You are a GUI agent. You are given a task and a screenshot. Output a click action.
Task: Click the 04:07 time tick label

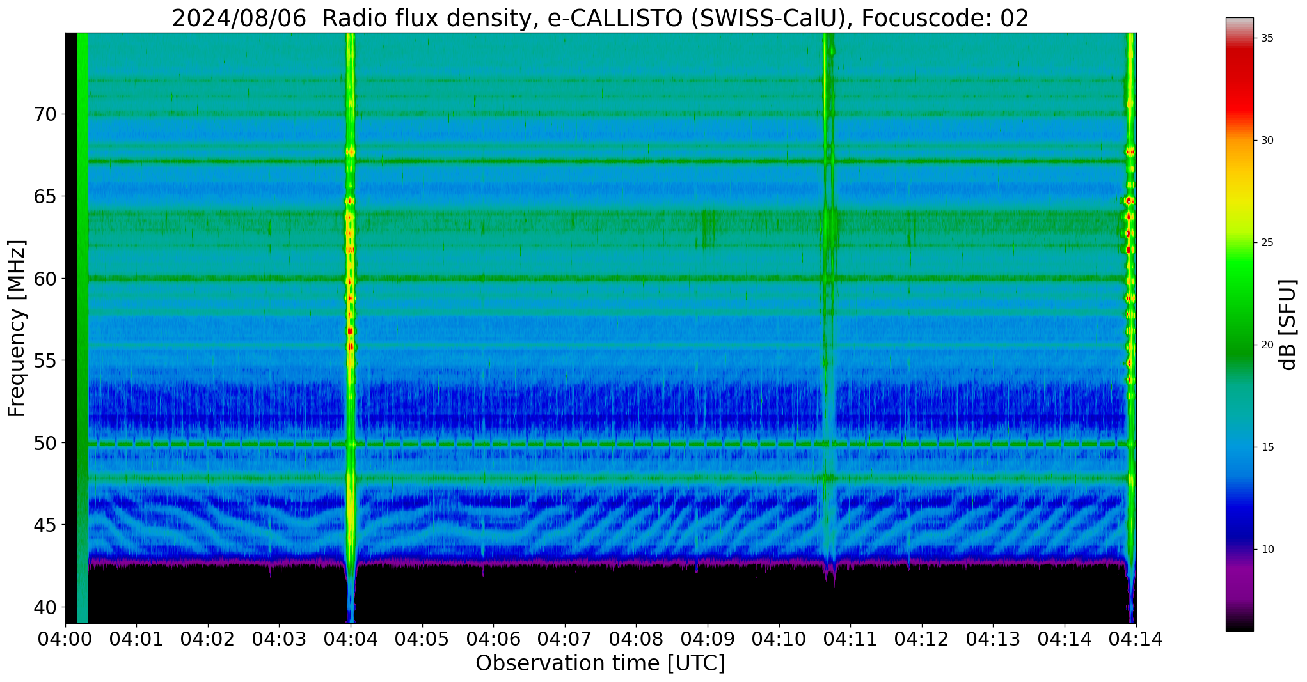pos(565,639)
